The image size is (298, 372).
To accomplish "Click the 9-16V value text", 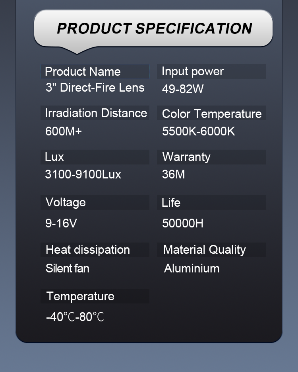I will click(61, 223).
